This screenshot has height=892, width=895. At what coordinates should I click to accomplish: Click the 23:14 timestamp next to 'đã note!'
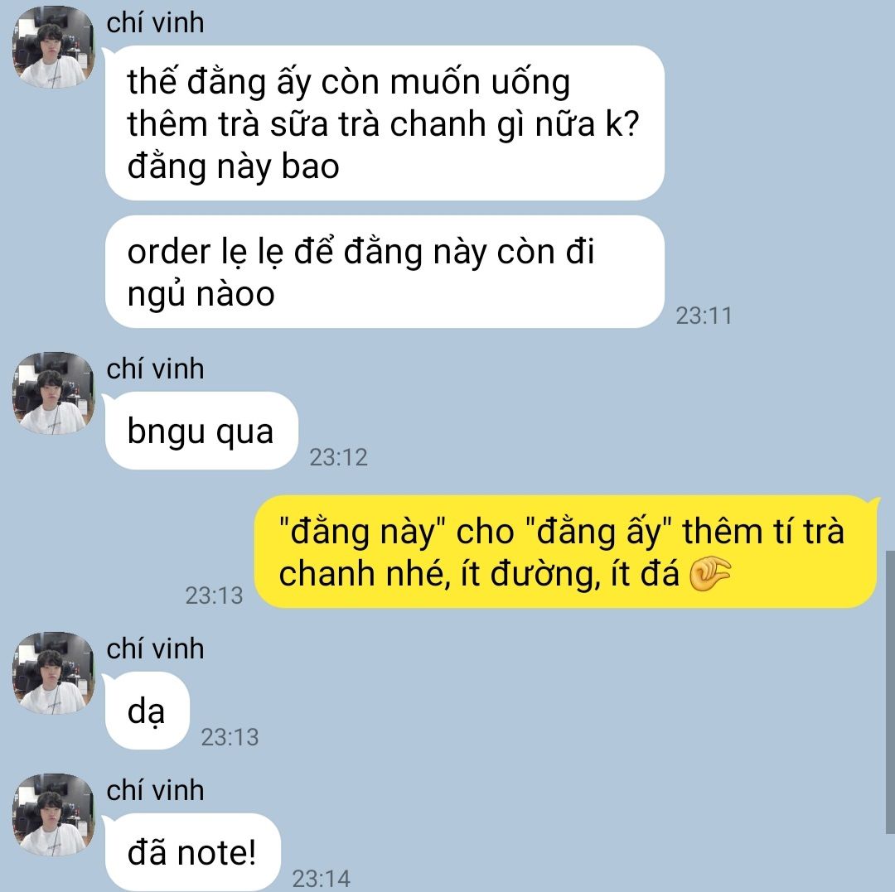tap(322, 879)
